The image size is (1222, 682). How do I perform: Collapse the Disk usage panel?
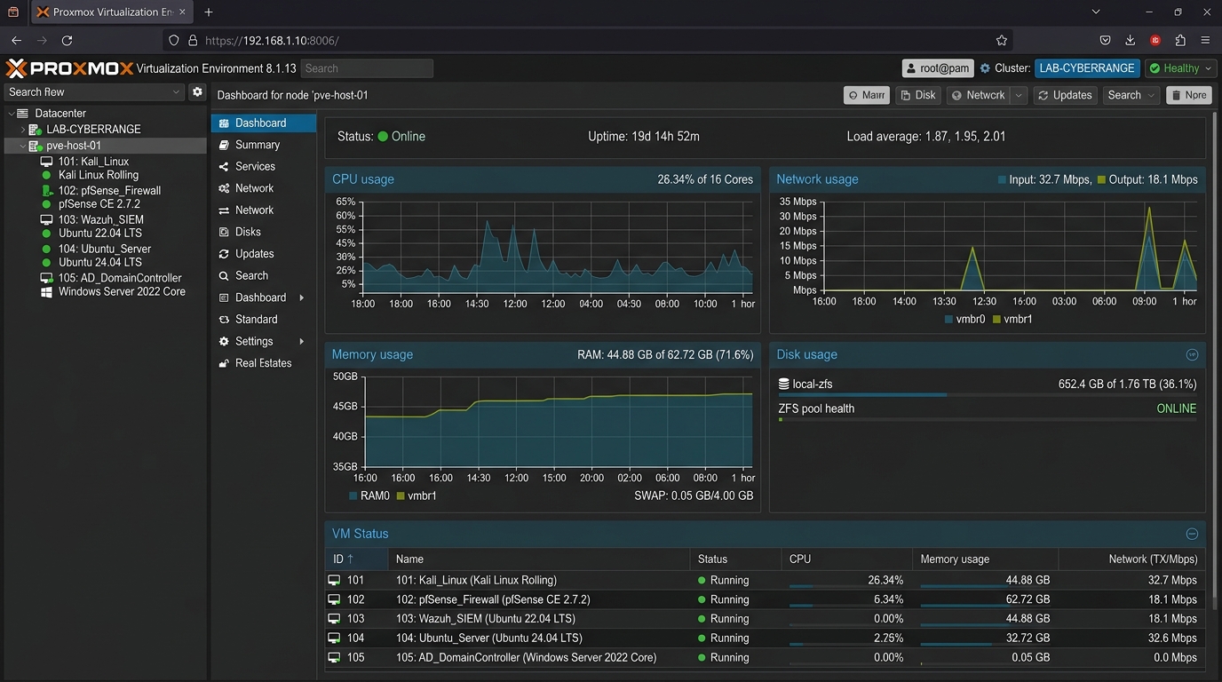(1192, 354)
